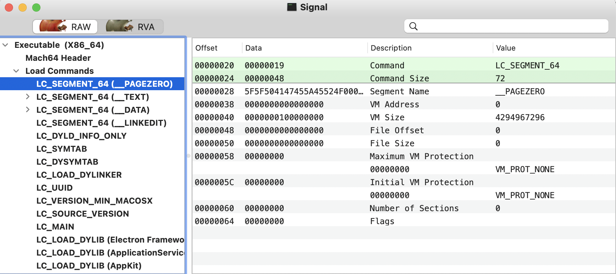Click the terminal icon beside Signal title
Screen dimensions: 616x274
[x=292, y=7]
